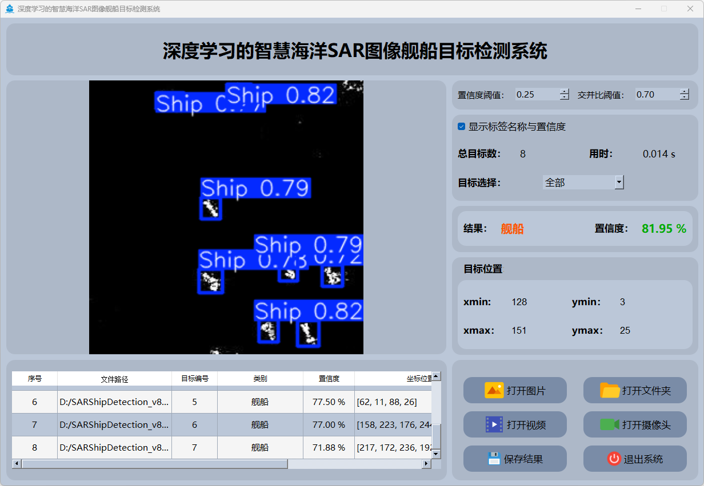Click the coordinates cell [62, 11, 88, 26]
Screen dimensions: 704x486
coord(393,402)
